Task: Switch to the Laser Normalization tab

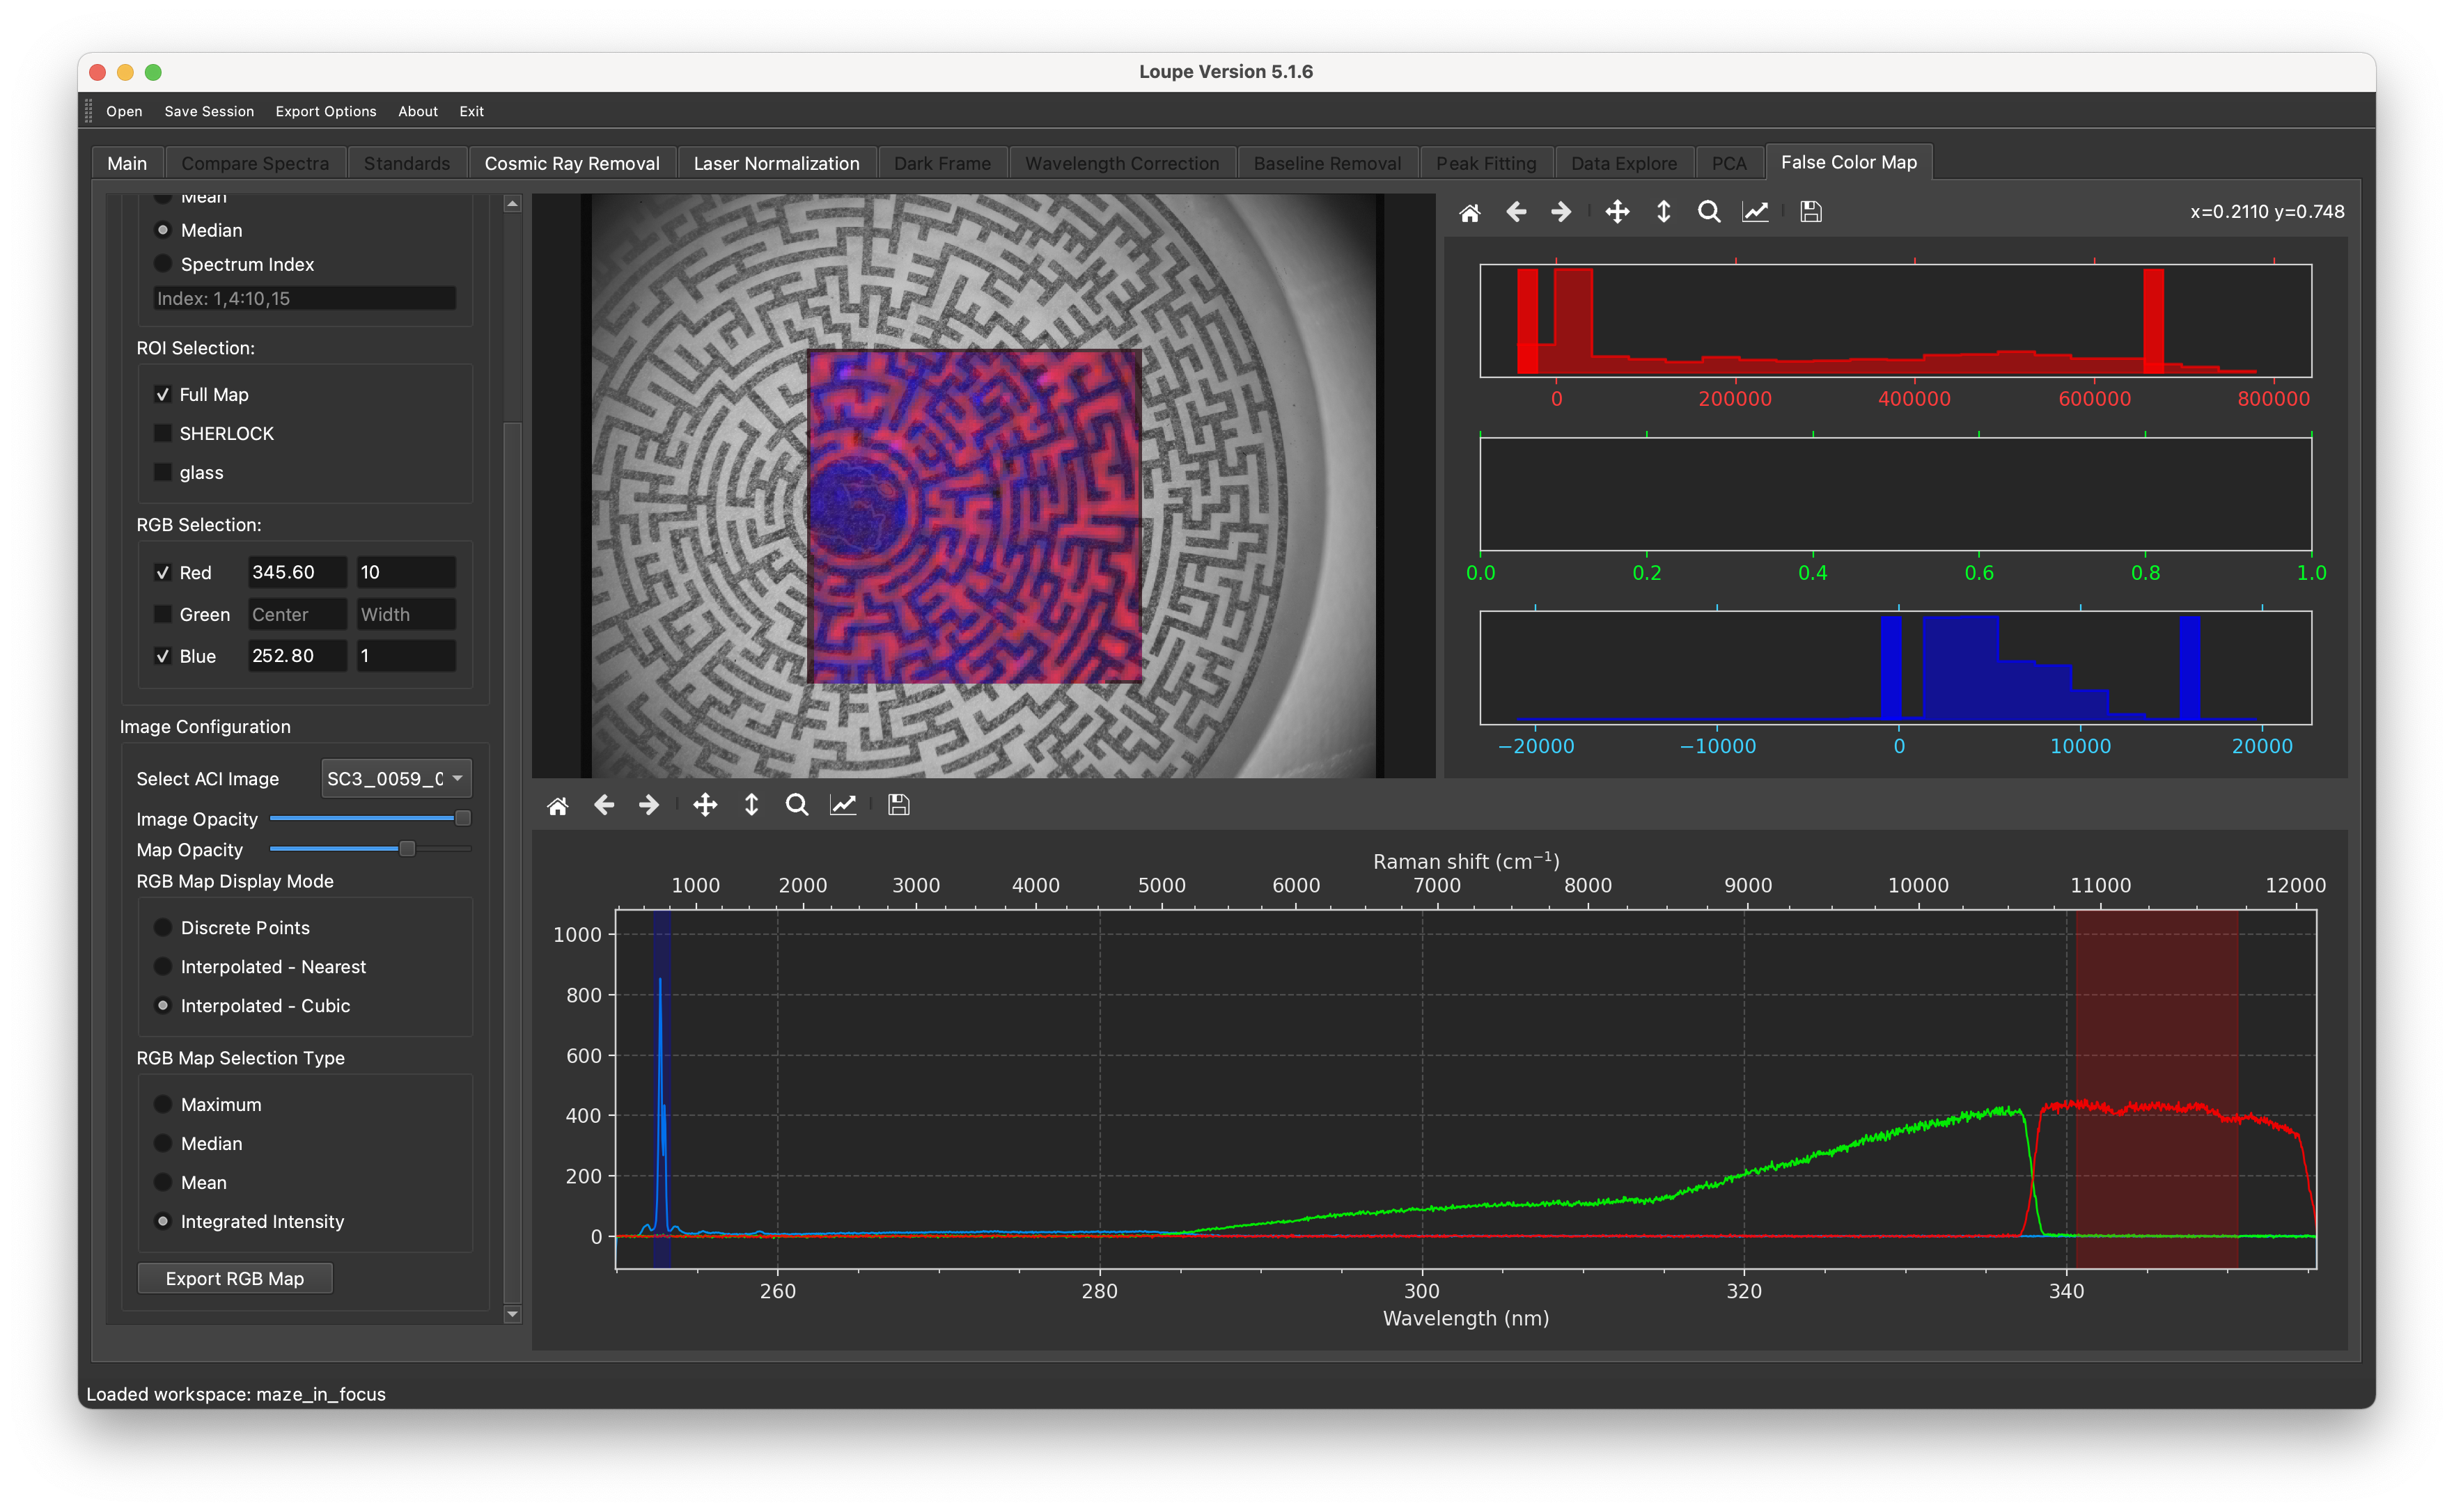Action: (775, 163)
